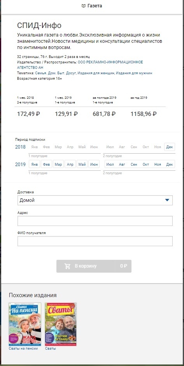
Task: Open publisher ООО РЕКЛАМНО-ИНФОРМАЦИОННОЕ АГЕНТСТВО link
Action: point(80,65)
